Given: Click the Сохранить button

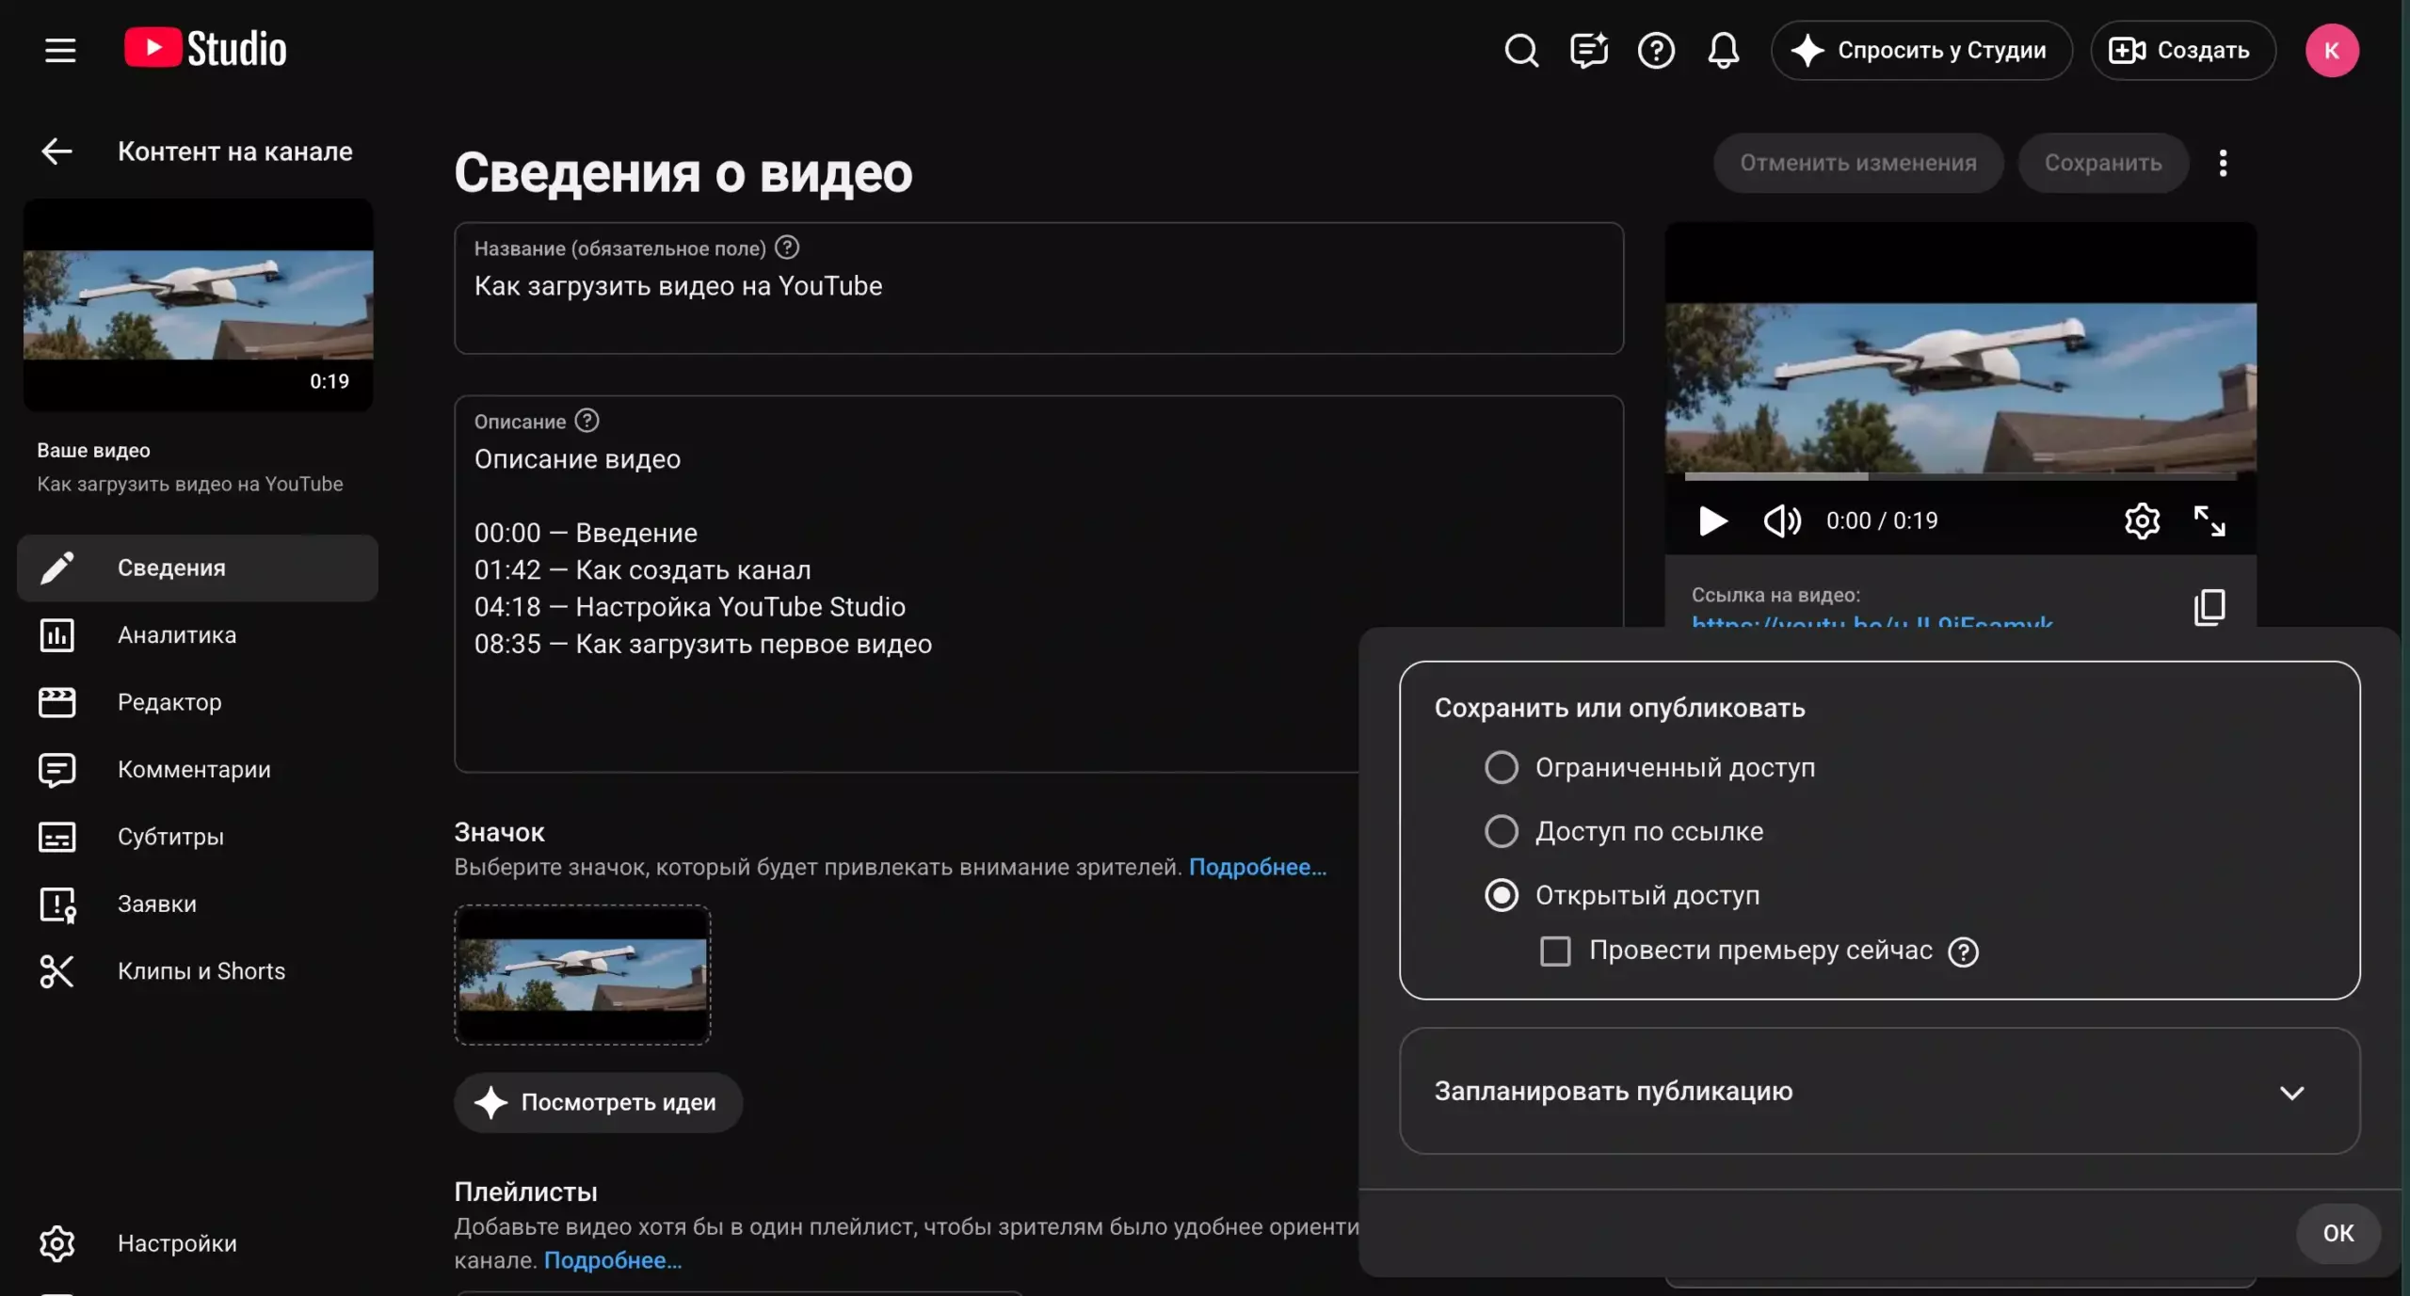Looking at the screenshot, I should [x=2102, y=163].
